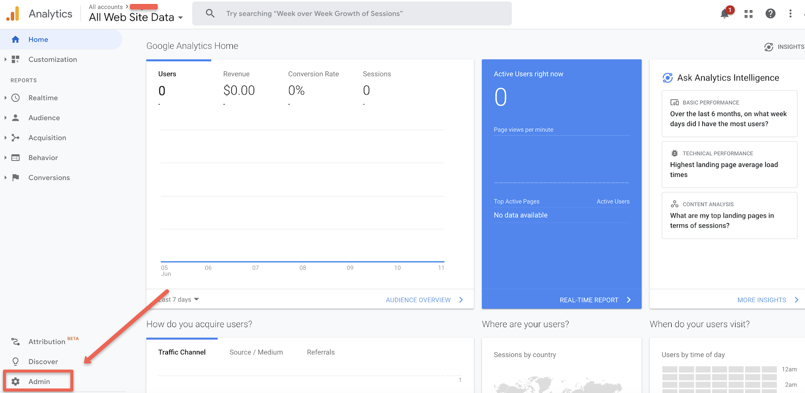Select the landing page load times card
This screenshot has height=393, width=805.
coord(729,164)
